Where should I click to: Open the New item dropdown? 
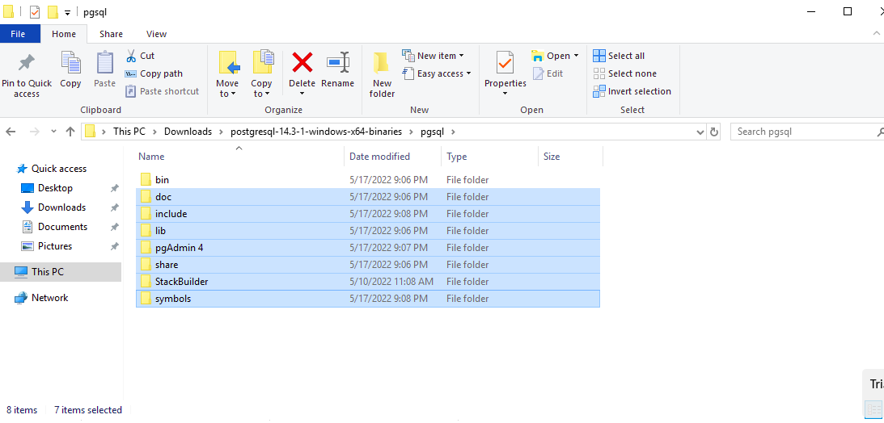(x=434, y=56)
